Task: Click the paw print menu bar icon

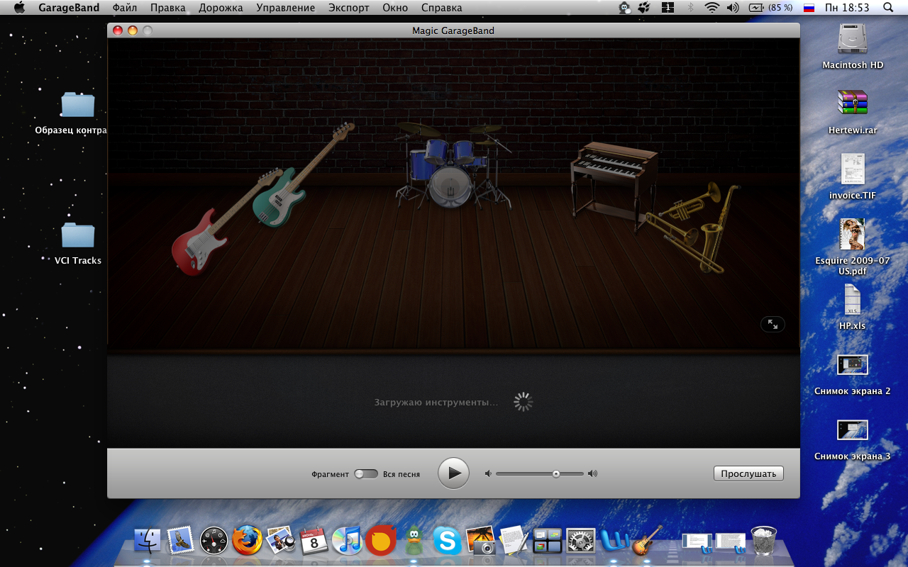Action: [644, 8]
